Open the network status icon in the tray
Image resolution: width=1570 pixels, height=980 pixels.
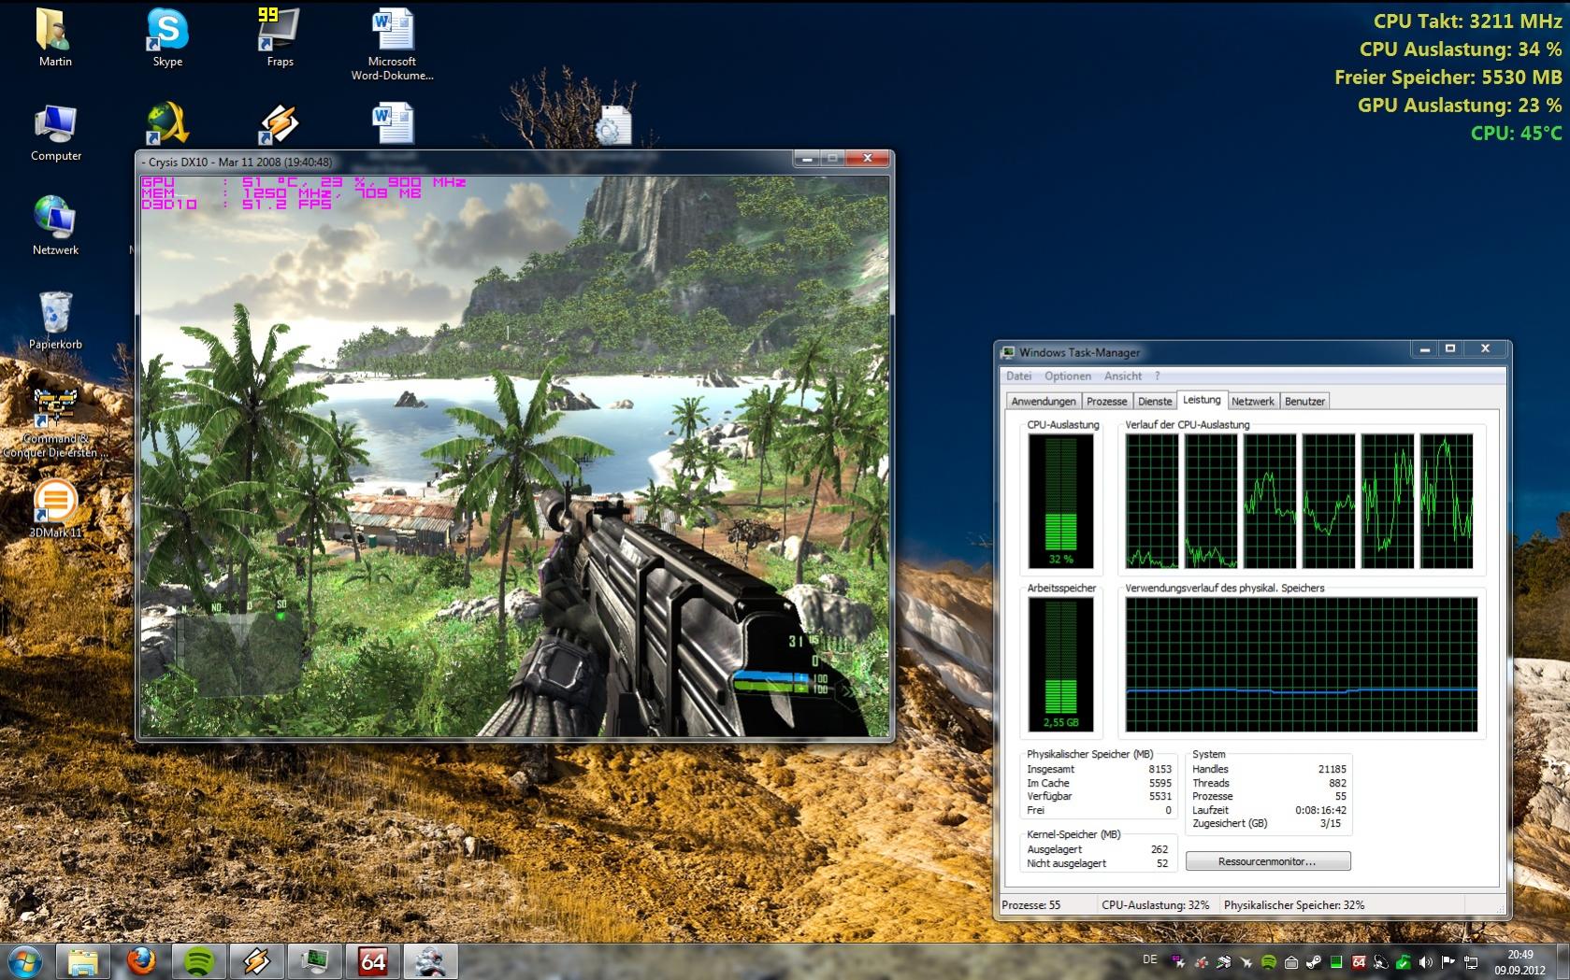(x=1471, y=961)
